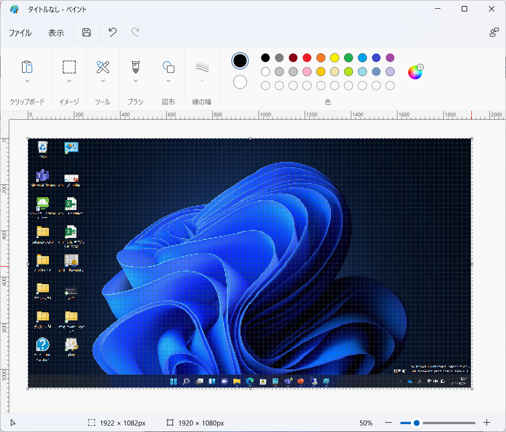Pick the gold swatch in the second row
Viewport: 506px width, 432px height.
pyautogui.click(x=321, y=72)
